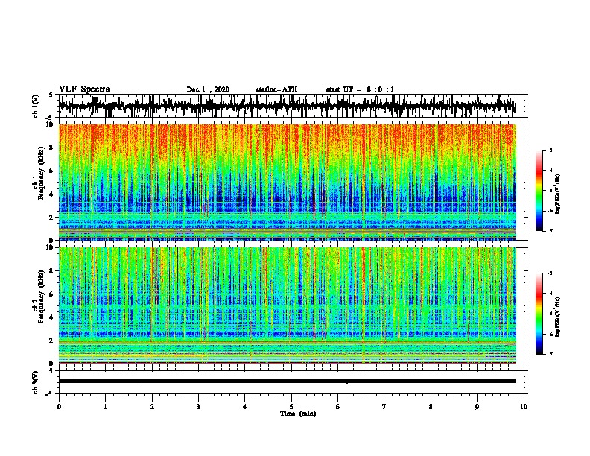
Task: Click the "5" tick on ch.1(V) axis
Action: click(51, 95)
